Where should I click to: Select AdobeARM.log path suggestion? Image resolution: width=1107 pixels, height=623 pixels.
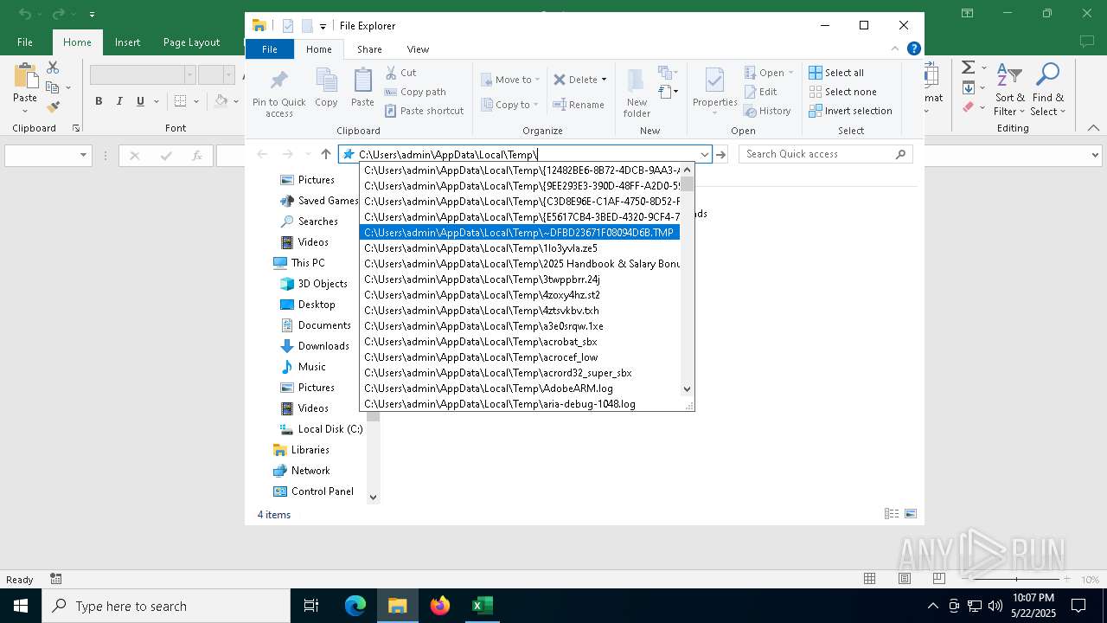pyautogui.click(x=520, y=389)
